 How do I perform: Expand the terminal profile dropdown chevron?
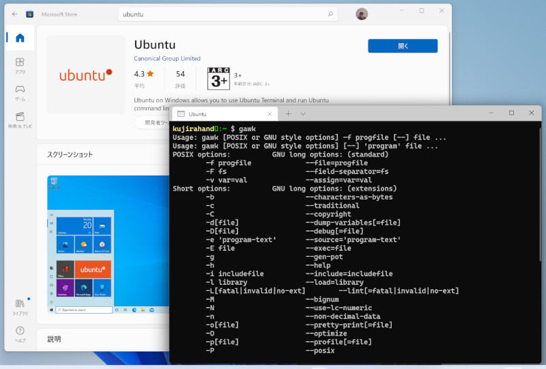pyautogui.click(x=303, y=114)
